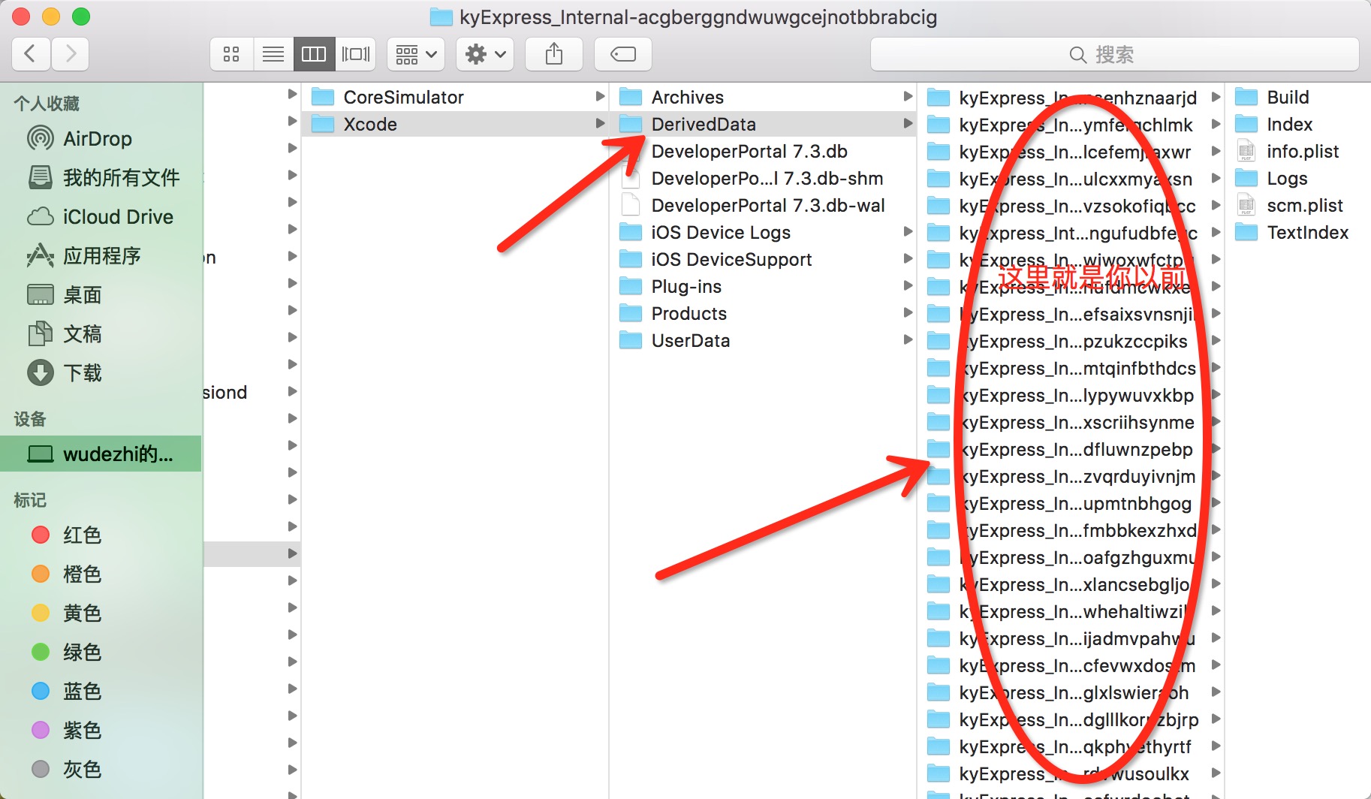Click the Share toolbar button

pos(554,54)
